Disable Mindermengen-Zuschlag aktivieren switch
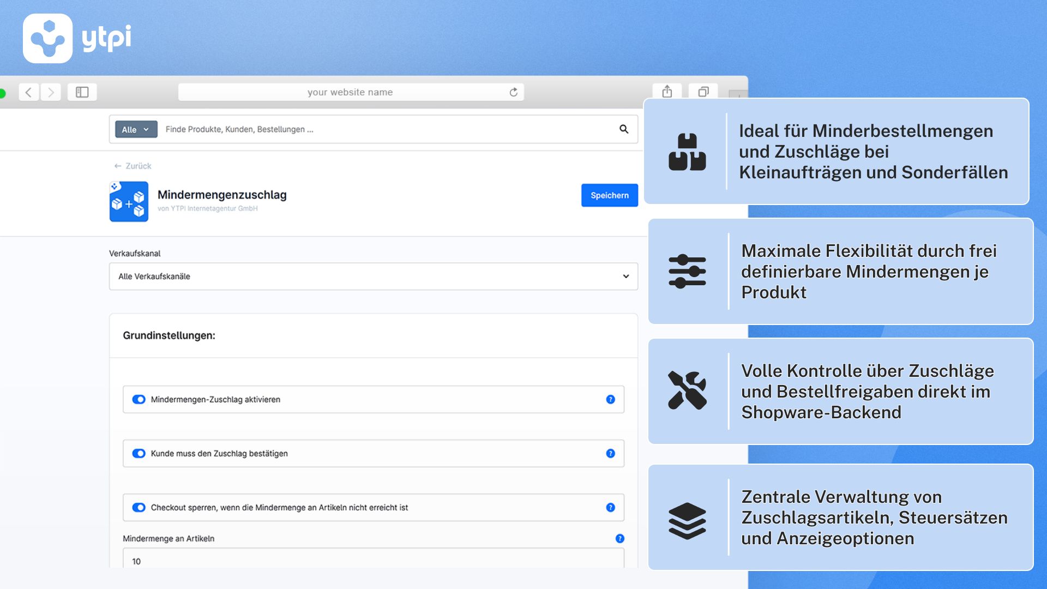The width and height of the screenshot is (1047, 589). [x=139, y=399]
